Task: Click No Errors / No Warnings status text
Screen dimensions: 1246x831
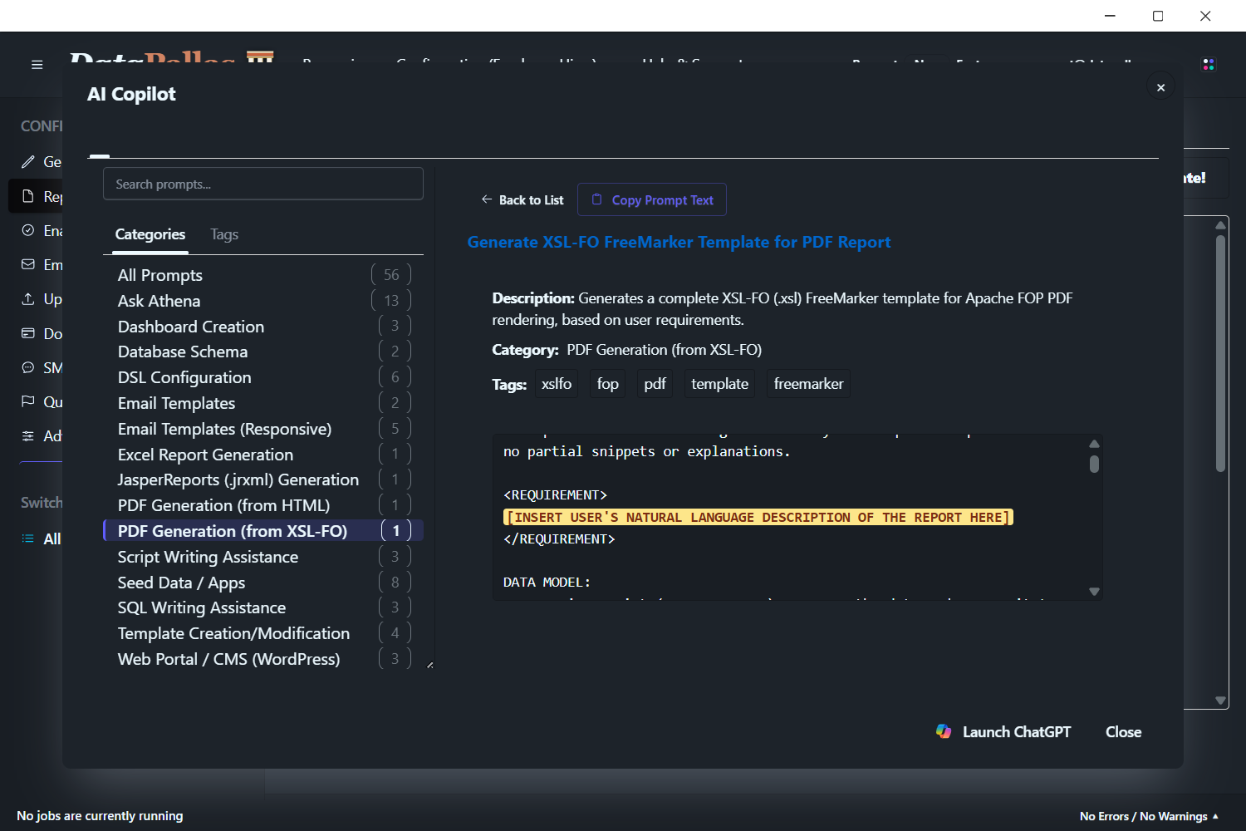Action: click(x=1143, y=816)
